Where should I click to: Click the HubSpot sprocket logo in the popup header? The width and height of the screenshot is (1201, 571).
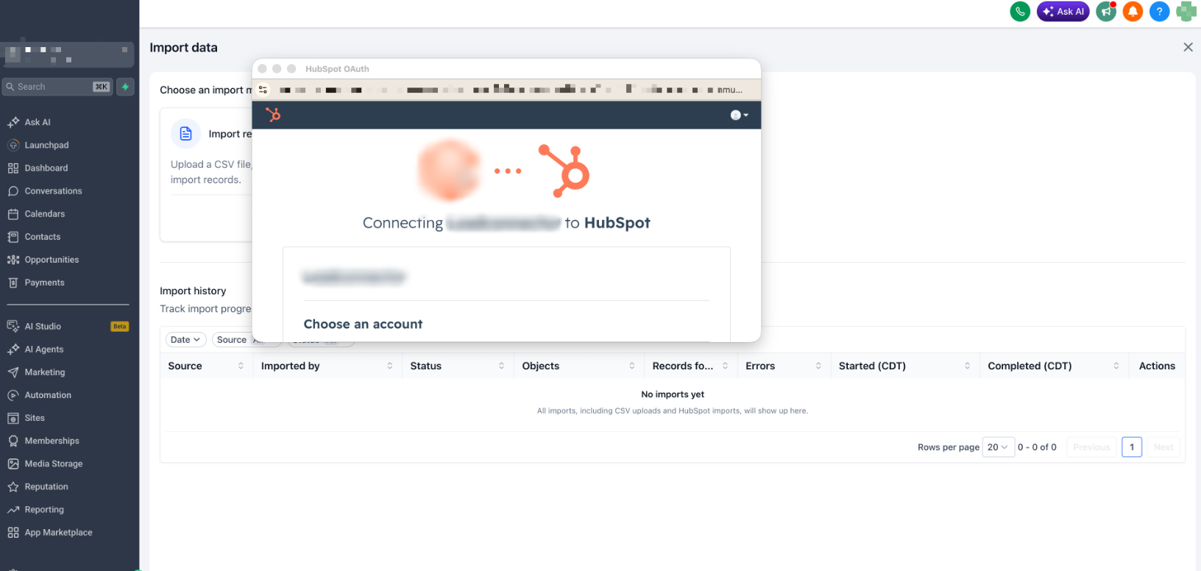point(273,115)
